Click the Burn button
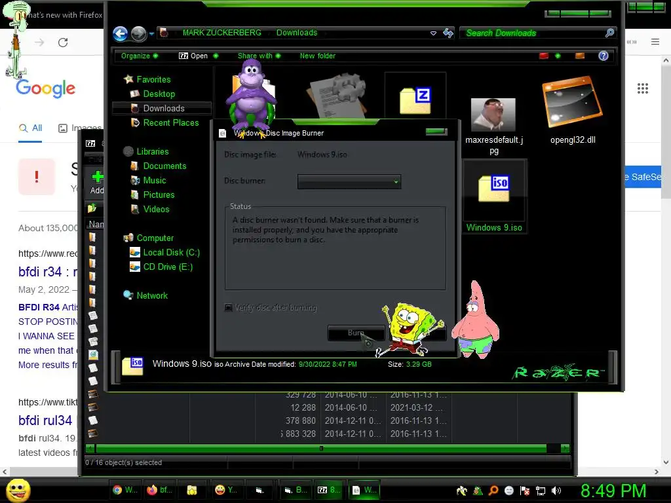Viewport: 671px width, 503px height. [x=356, y=333]
